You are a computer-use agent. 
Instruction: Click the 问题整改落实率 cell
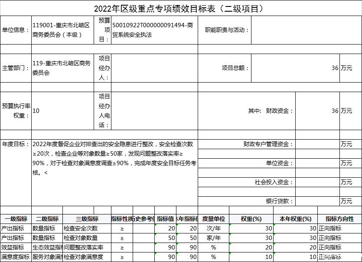[87, 247]
